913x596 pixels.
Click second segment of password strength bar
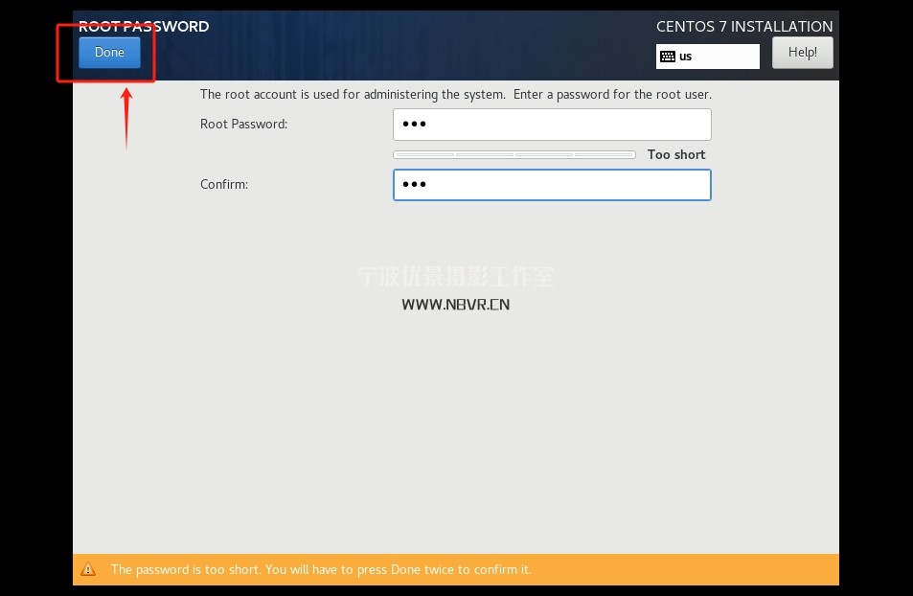click(485, 154)
